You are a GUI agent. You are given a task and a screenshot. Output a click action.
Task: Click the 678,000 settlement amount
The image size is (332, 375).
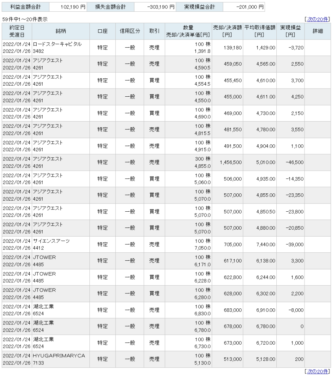click(x=233, y=326)
